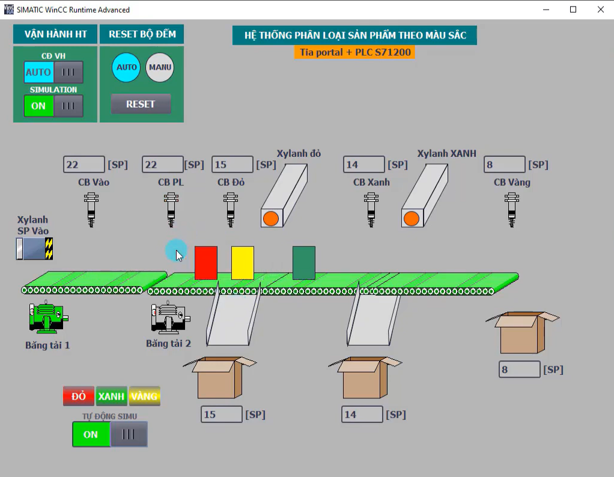Click the yellow product block on conveyor

pyautogui.click(x=243, y=263)
